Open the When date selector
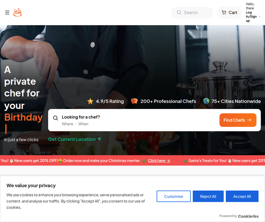The height and width of the screenshot is (222, 265). click(x=83, y=124)
